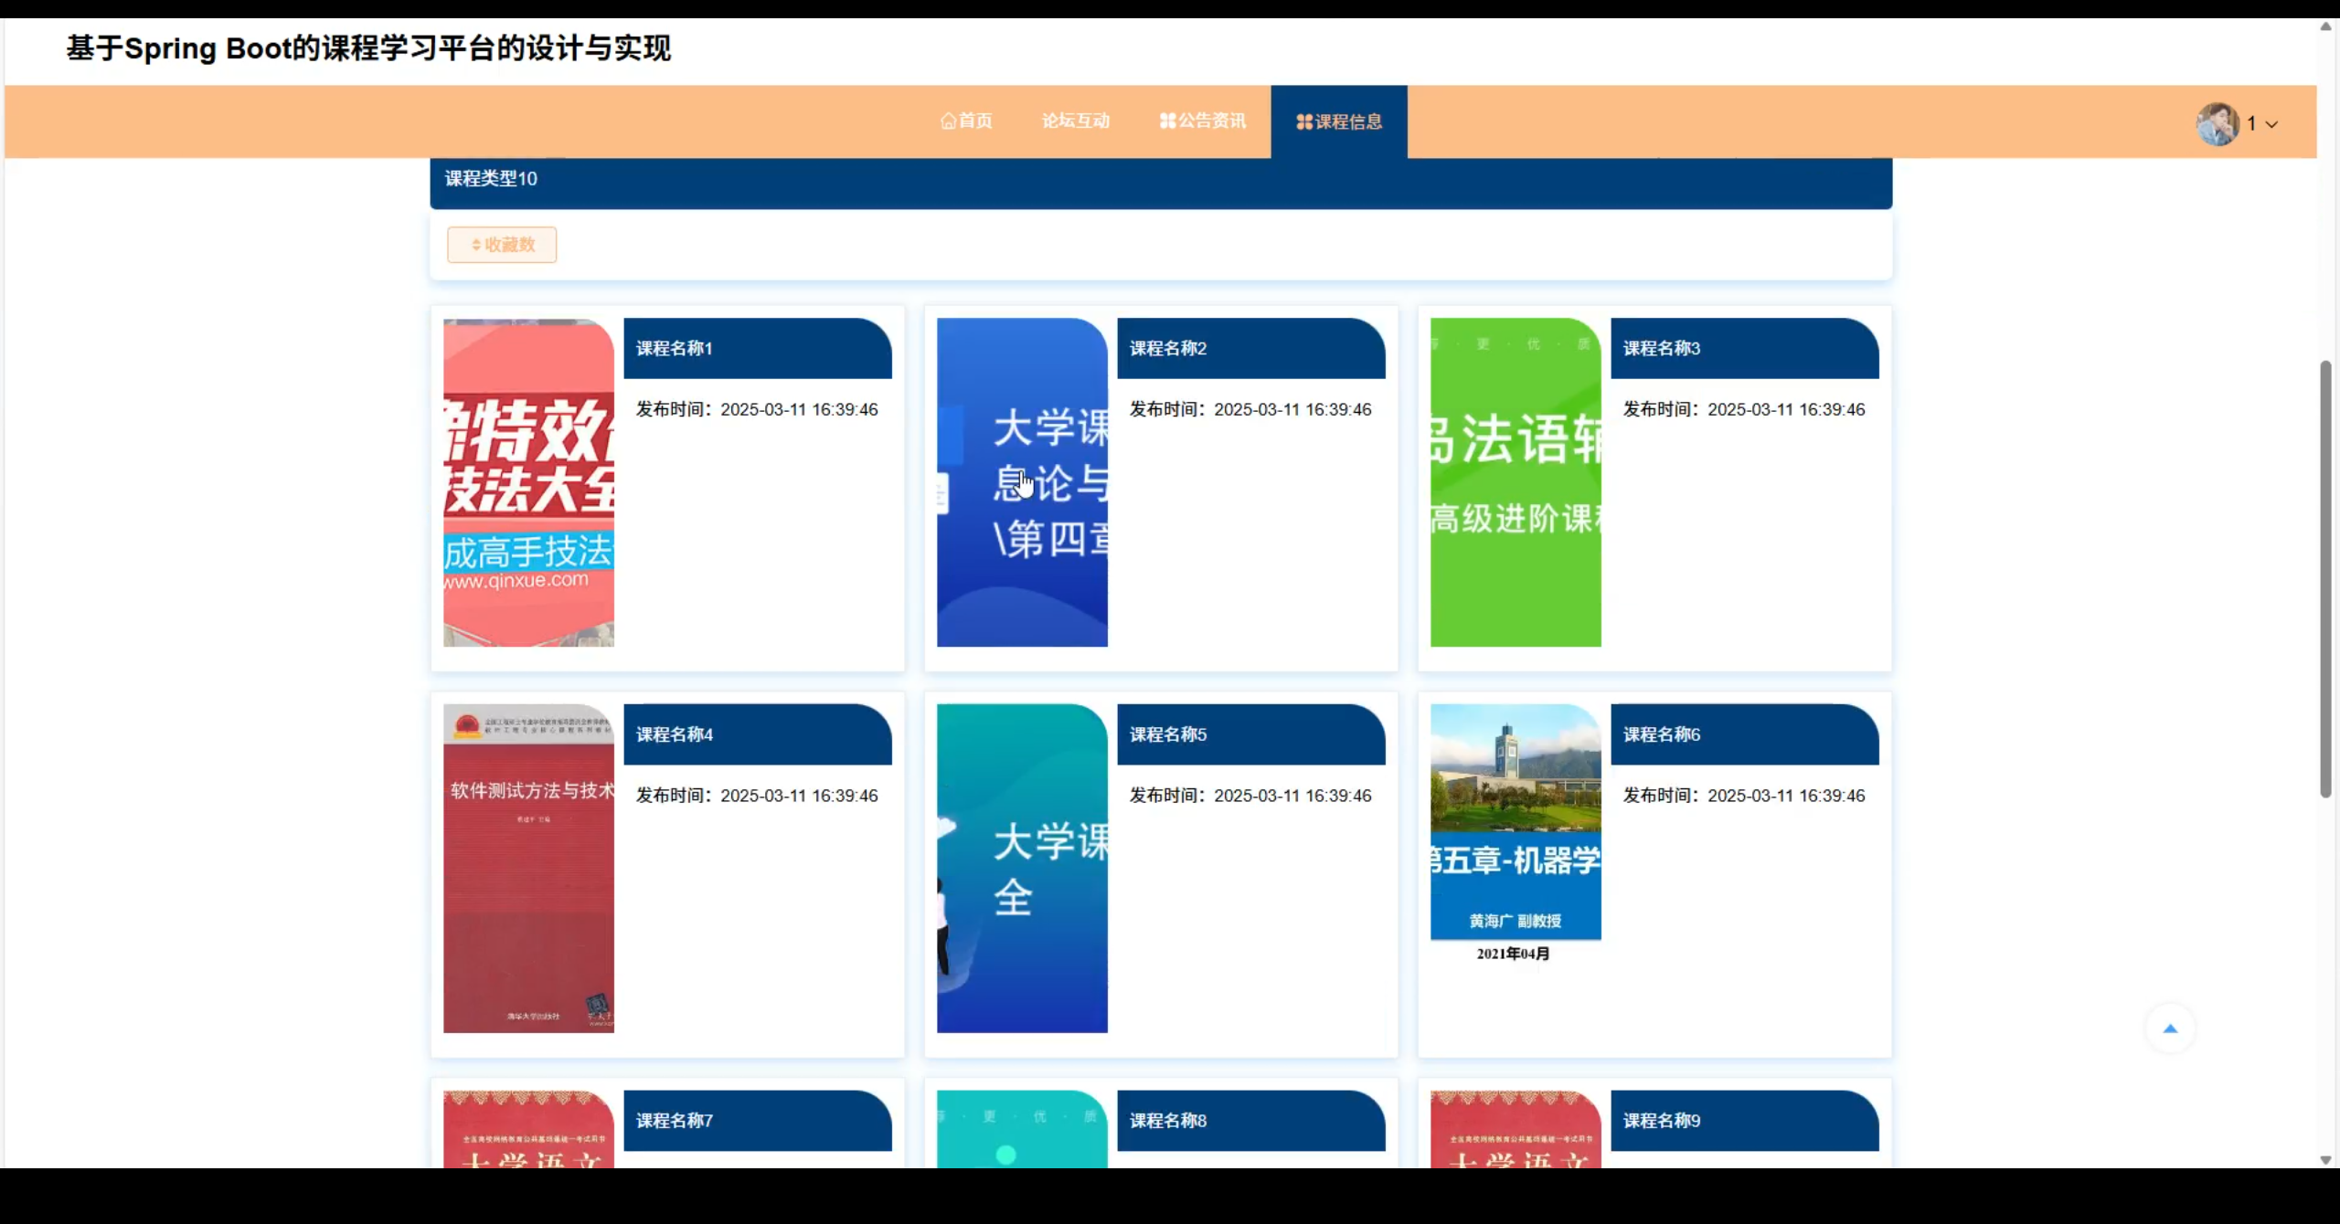Open the 公告资讯 menu item
Screen dimensions: 2340x1224
[x=1203, y=121]
